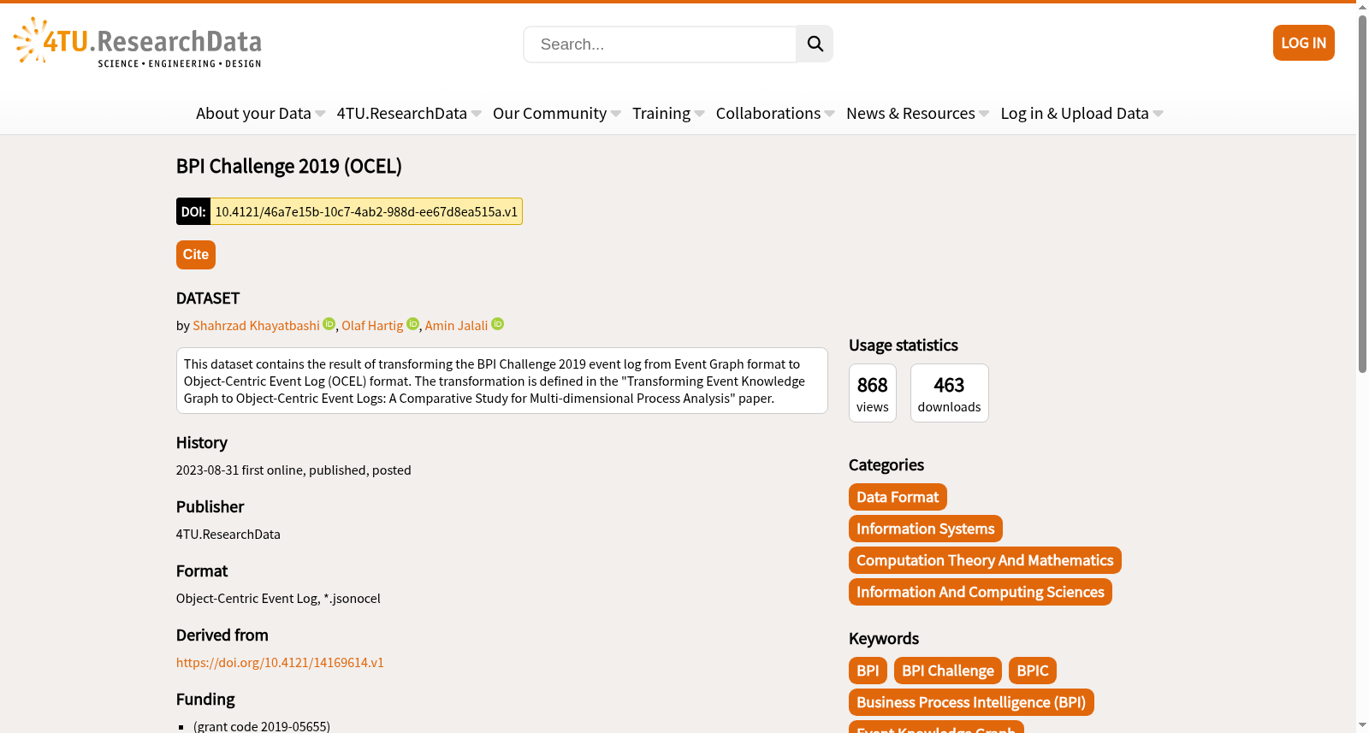Click the grant code 2019-05655 entry
Screen dimensions: 1369x733
pyautogui.click(x=262, y=726)
